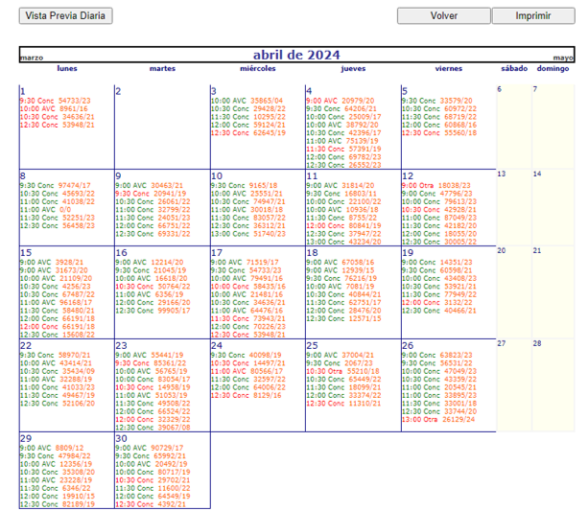Open case 18038/23 Otra hearing
The width and height of the screenshot is (588, 511).
click(454, 186)
